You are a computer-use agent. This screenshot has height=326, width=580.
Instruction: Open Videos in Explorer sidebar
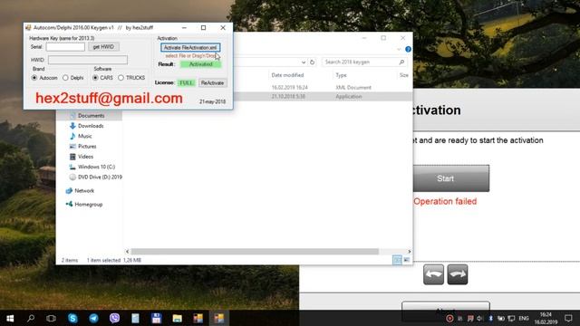point(85,157)
